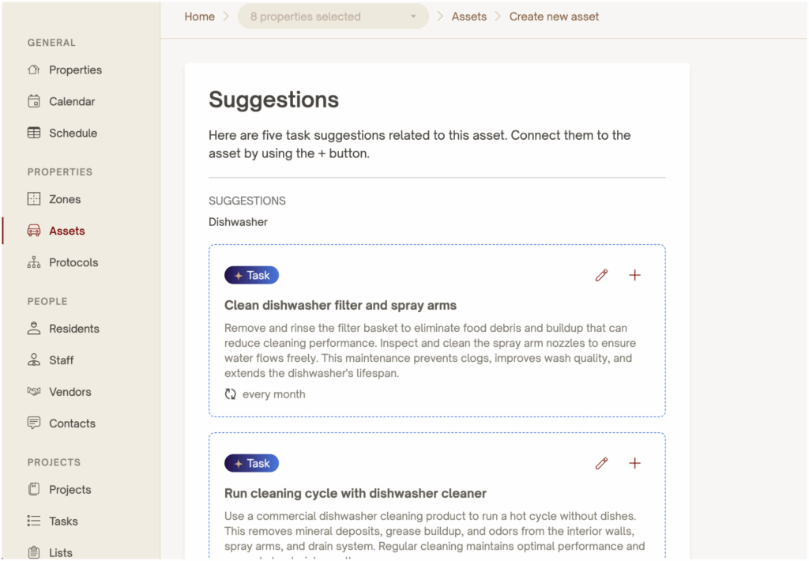This screenshot has width=809, height=561.
Task: Open Lists in the sidebar
Action: [60, 553]
